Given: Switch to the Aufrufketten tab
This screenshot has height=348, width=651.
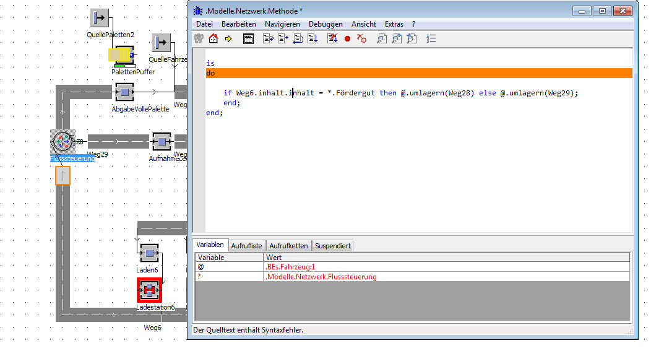Looking at the screenshot, I should tap(288, 246).
